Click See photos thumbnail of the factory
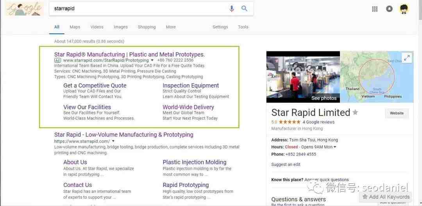422x206 pixels. (303, 77)
